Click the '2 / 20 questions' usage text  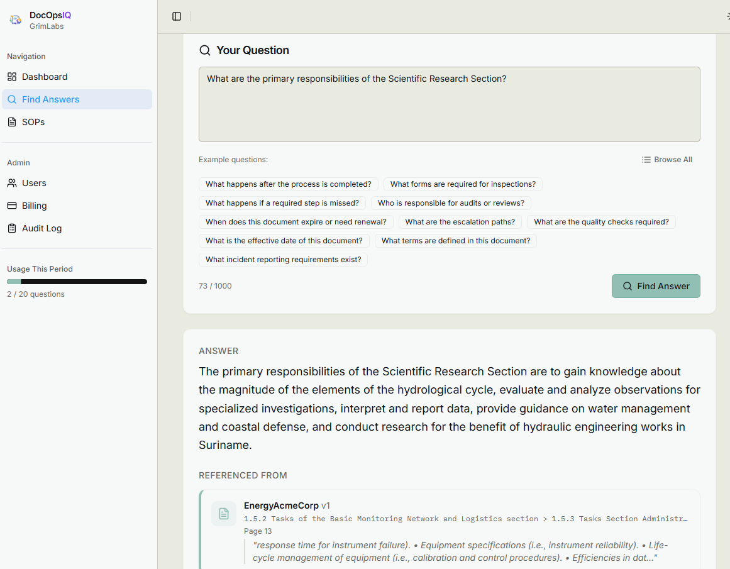[x=36, y=294]
